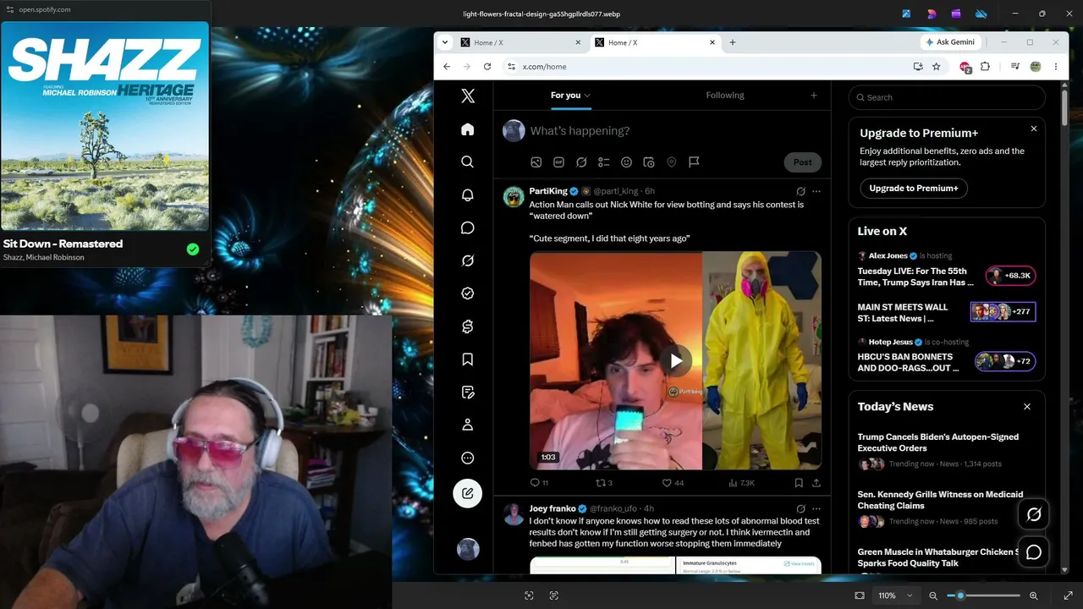Open OneDrive icon in Photos title bar
The image size is (1083, 609).
(981, 14)
